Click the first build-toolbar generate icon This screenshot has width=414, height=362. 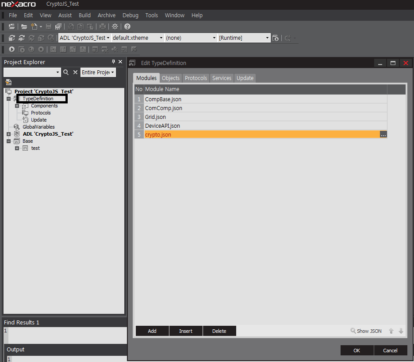click(11, 38)
